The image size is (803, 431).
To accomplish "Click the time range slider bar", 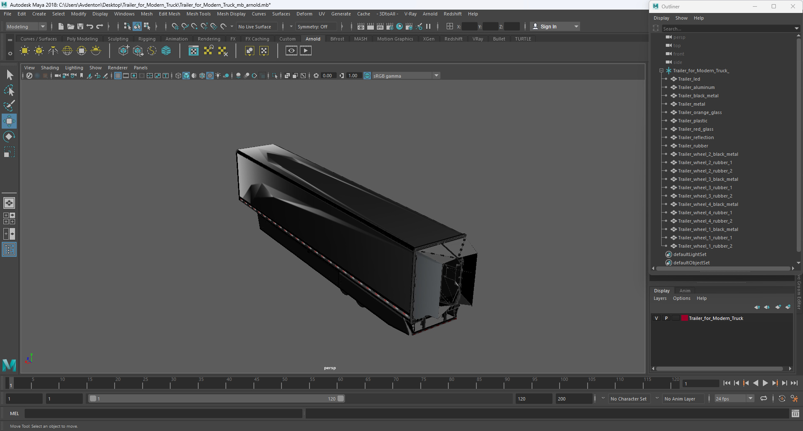I will pyautogui.click(x=217, y=398).
